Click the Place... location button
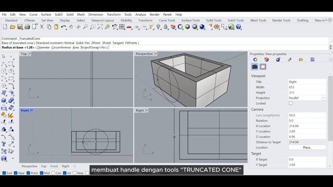This screenshot has height=187, width=333. [x=307, y=148]
